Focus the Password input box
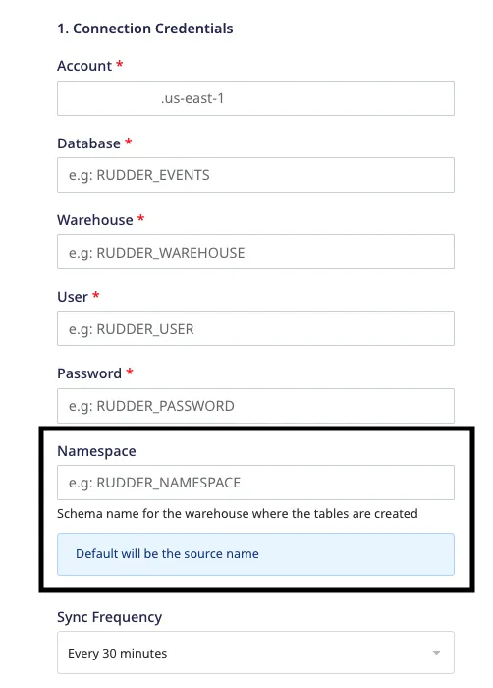This screenshot has height=688, width=493. tap(255, 406)
